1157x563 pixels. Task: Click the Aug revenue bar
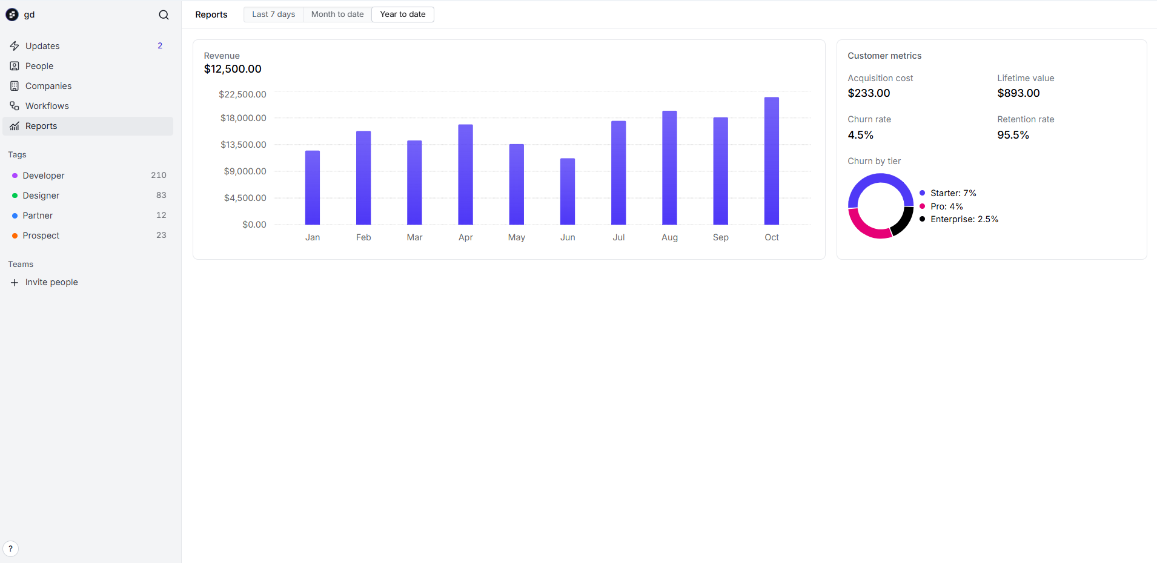(x=669, y=168)
